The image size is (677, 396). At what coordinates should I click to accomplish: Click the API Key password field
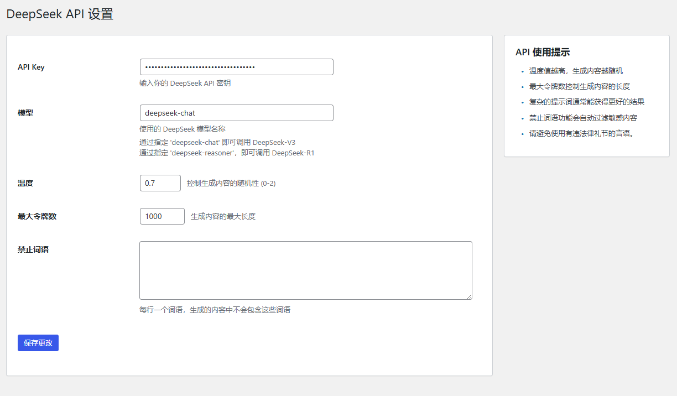pyautogui.click(x=236, y=67)
